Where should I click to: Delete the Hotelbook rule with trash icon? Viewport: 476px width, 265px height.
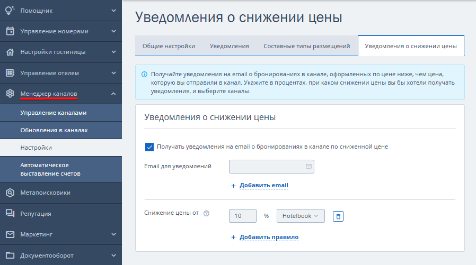coord(338,216)
